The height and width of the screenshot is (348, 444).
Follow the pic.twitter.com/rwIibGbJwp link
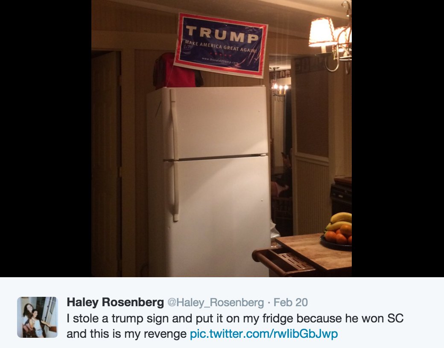click(264, 333)
